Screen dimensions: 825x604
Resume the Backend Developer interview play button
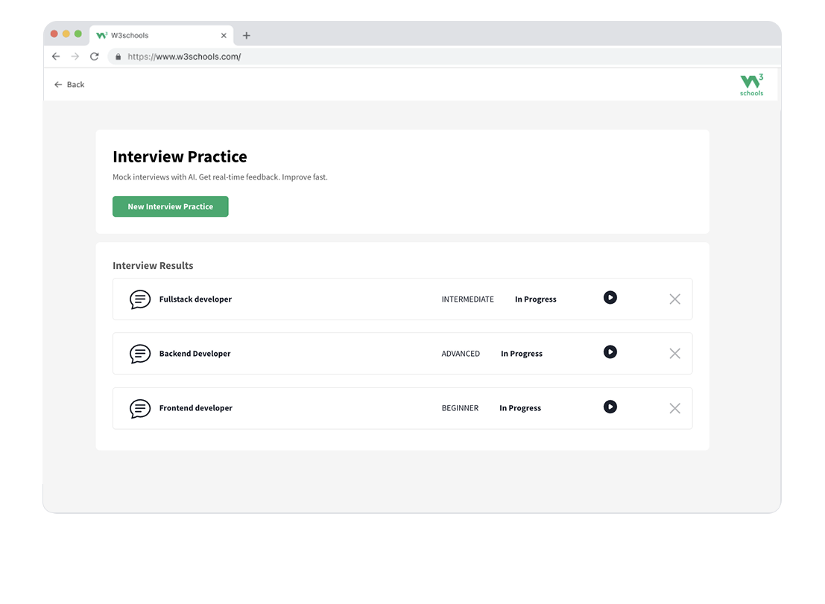610,352
